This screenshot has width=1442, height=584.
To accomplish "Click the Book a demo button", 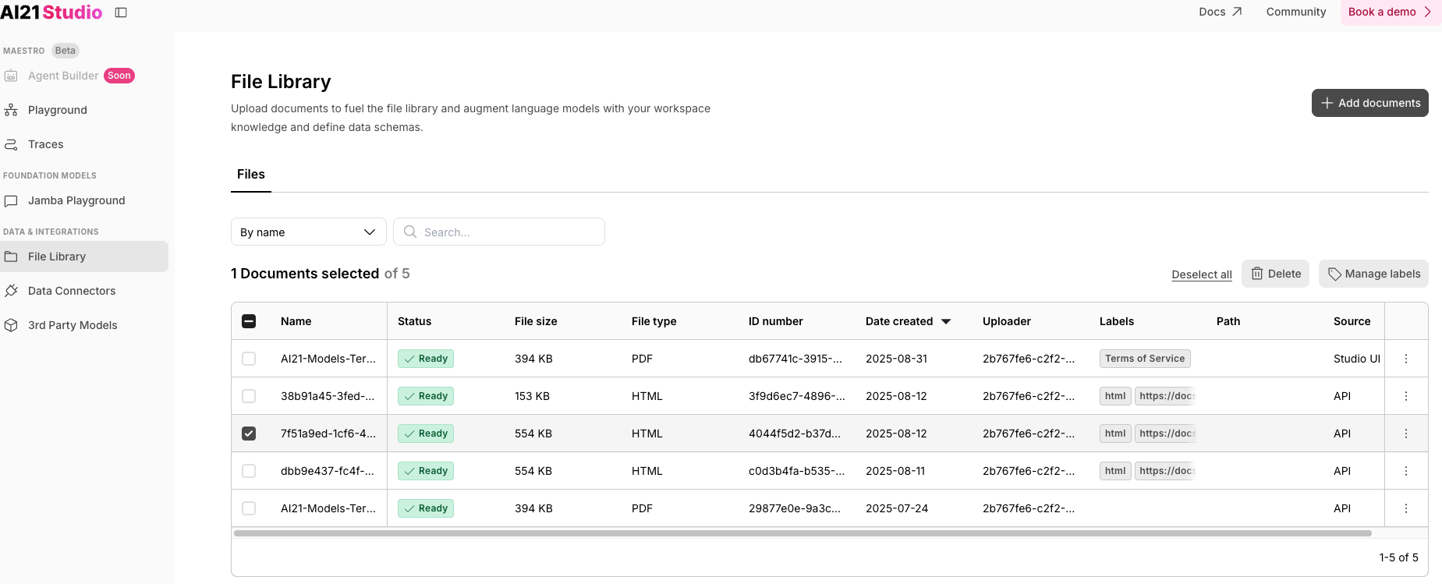I will [x=1391, y=12].
